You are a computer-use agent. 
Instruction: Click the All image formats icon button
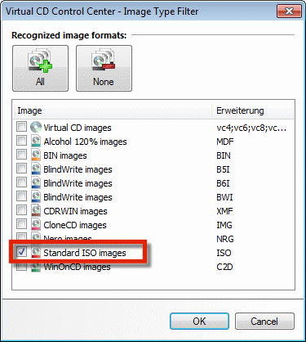(40, 68)
